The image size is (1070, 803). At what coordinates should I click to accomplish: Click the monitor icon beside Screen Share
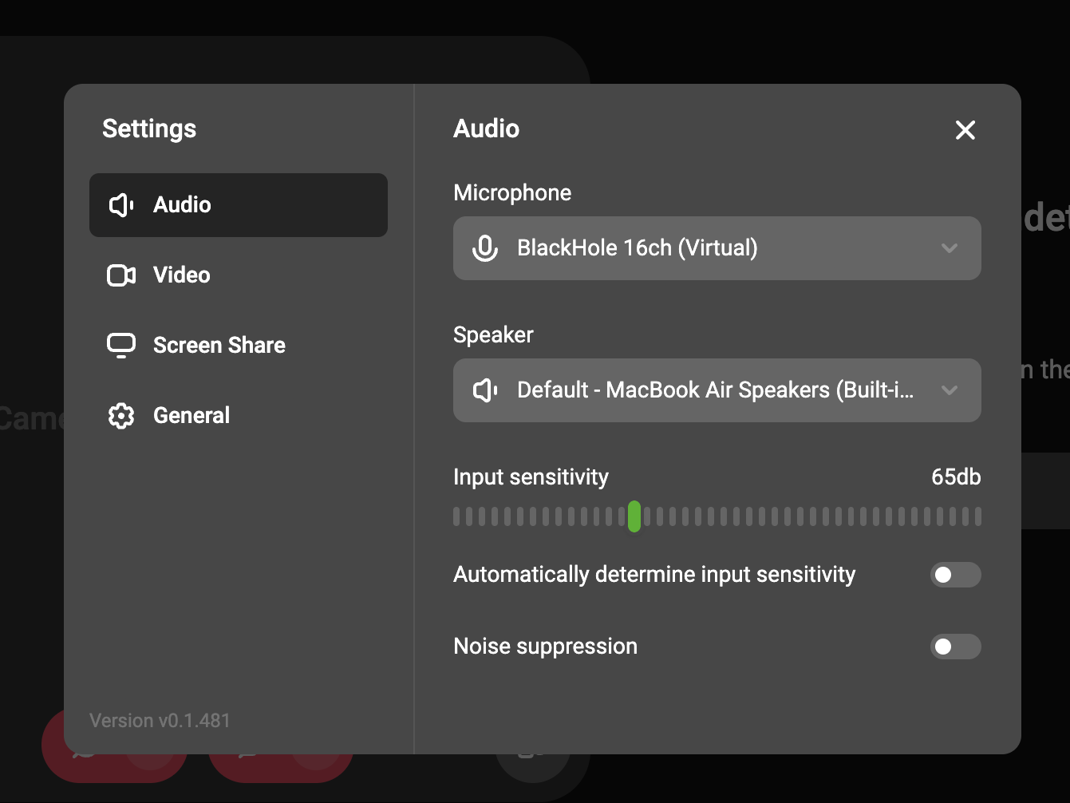click(x=121, y=346)
